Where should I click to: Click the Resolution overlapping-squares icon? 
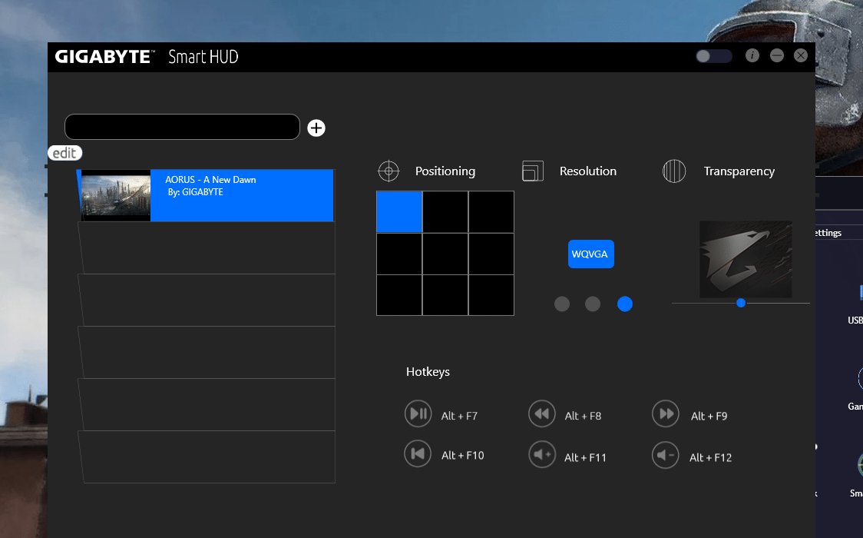533,171
